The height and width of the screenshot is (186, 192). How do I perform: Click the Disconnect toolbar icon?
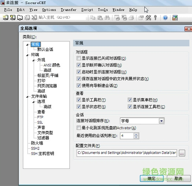34,18
